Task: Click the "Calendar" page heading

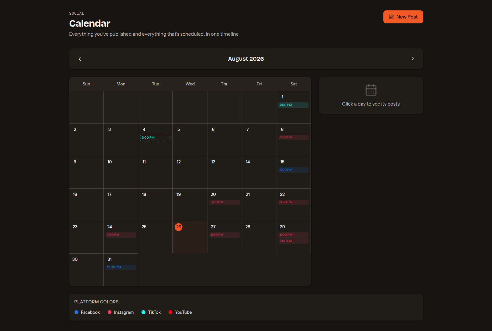Action: pyautogui.click(x=90, y=23)
